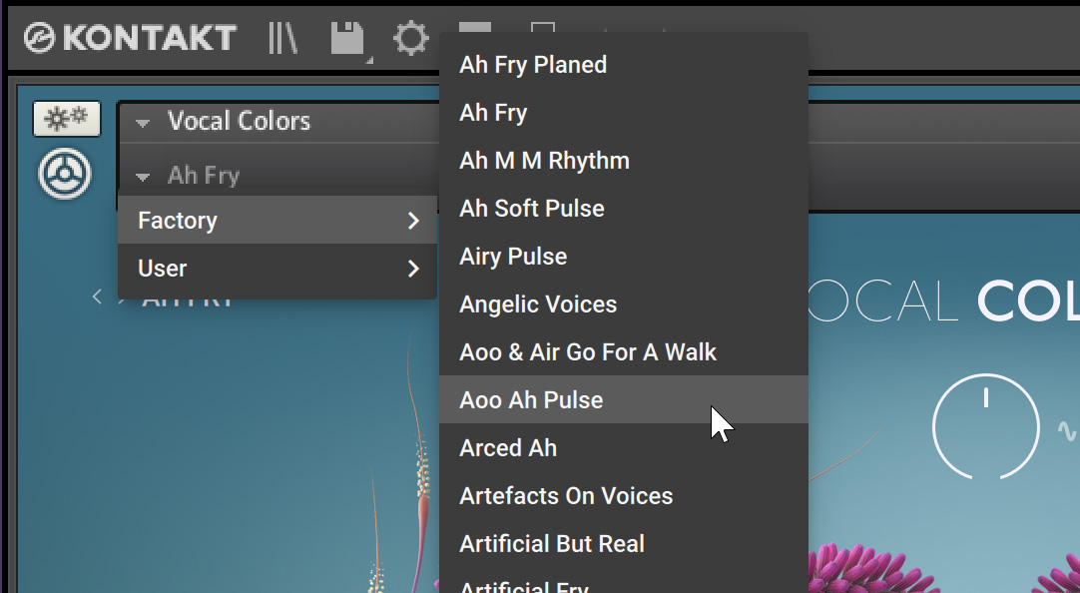Click the white circular knob

coord(985,426)
